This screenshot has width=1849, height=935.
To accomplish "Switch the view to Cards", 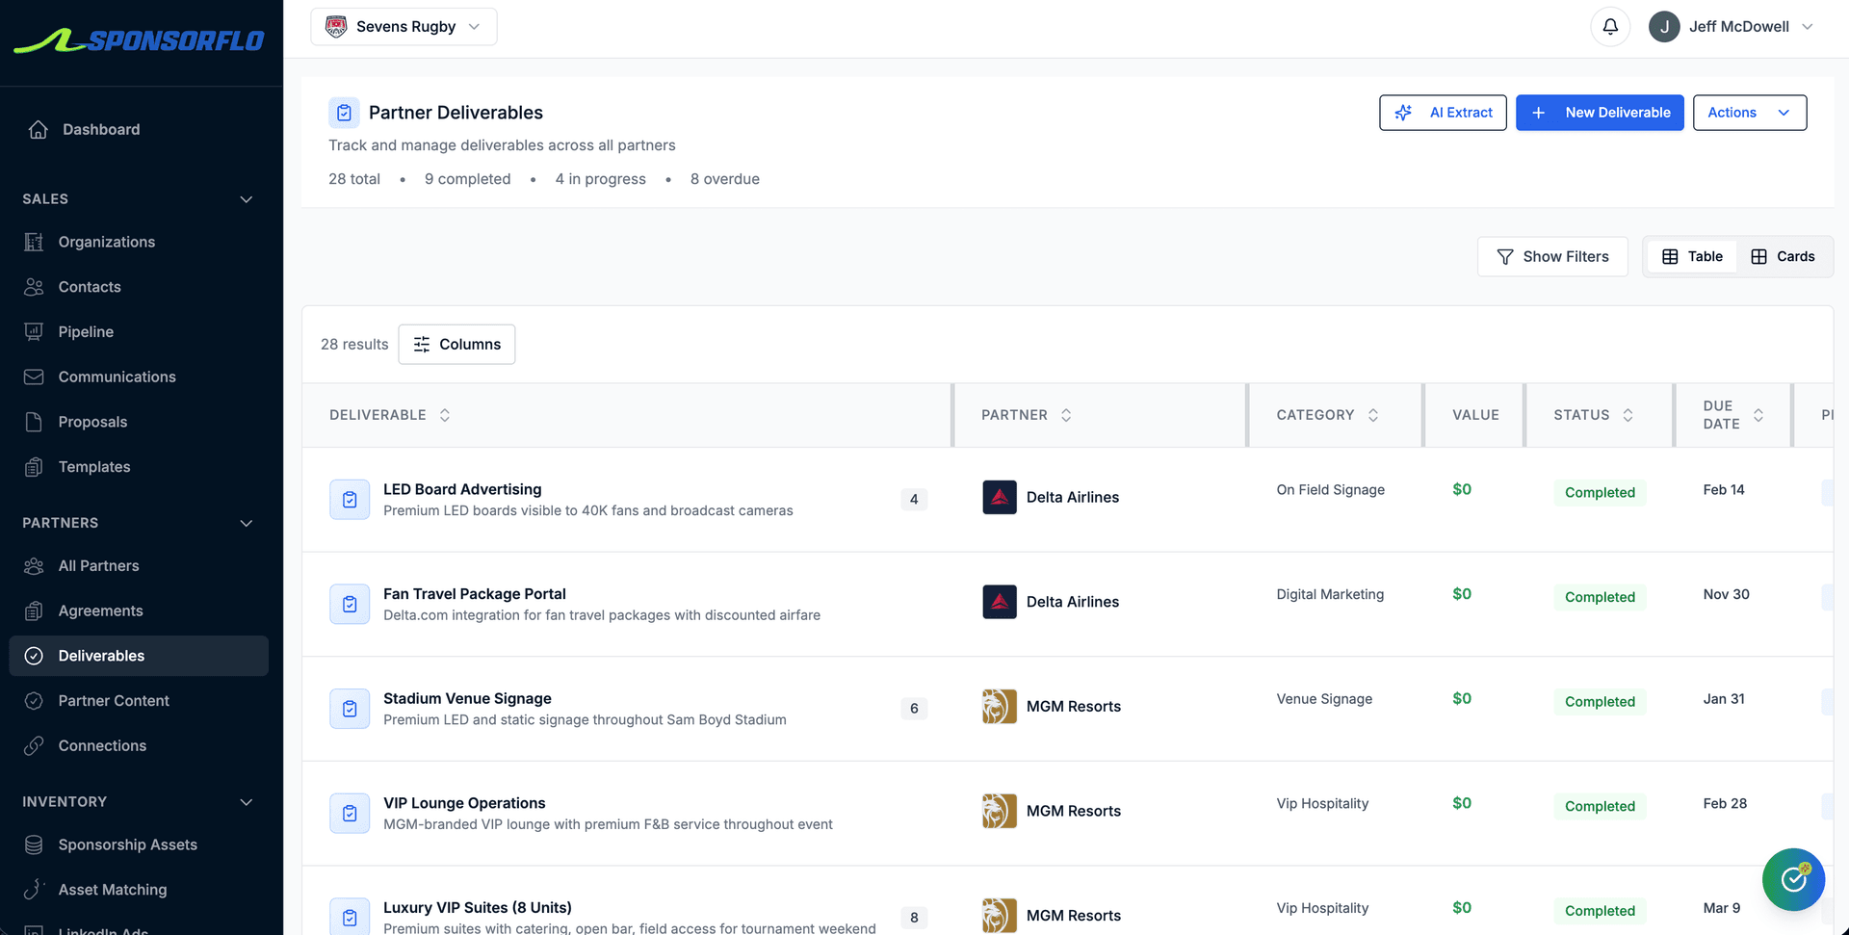I will click(x=1784, y=256).
